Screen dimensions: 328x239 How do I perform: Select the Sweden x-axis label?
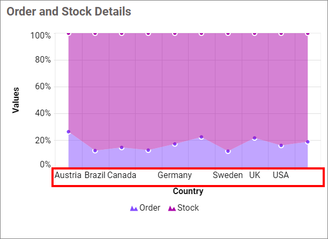pos(228,175)
